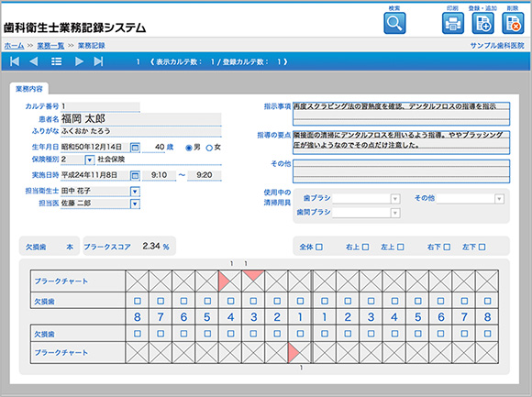Check lower 欠損歯 box under right-side tooth 5
The width and height of the screenshot is (532, 397).
coord(418,334)
